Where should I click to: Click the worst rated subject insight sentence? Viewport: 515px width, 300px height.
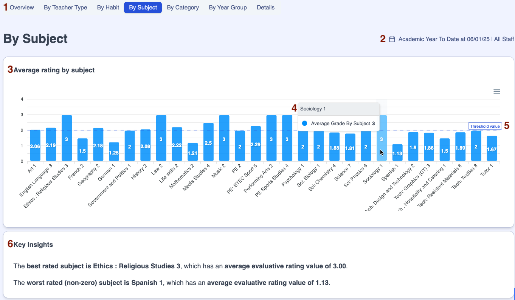tap(172, 282)
